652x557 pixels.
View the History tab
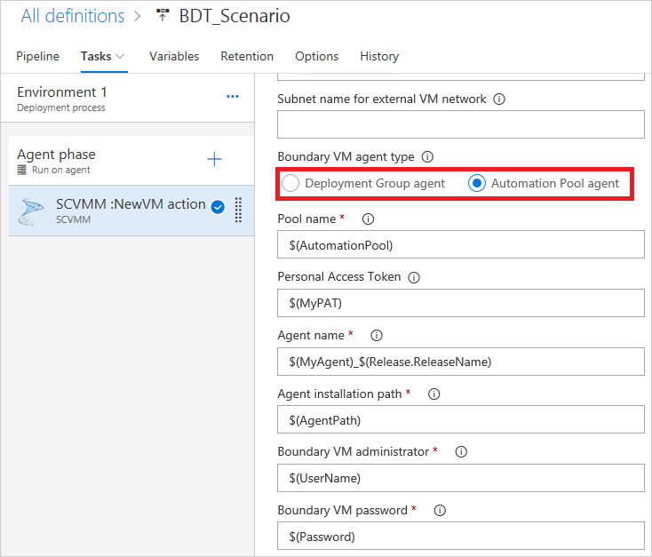point(379,56)
